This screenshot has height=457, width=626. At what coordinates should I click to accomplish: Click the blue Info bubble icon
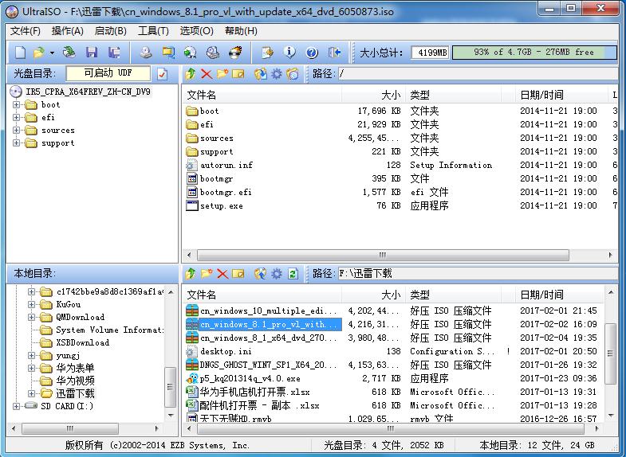click(289, 53)
